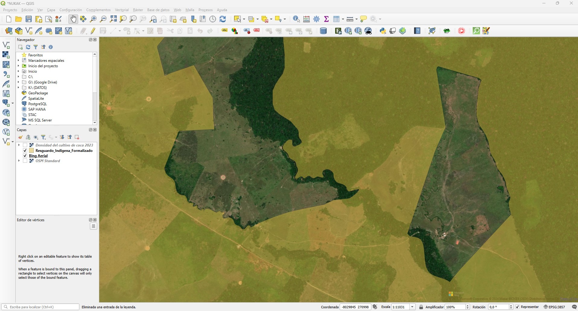Viewport: 578px width, 311px height.
Task: Expand the K:\ (DATOS) drive node
Action: (x=19, y=88)
